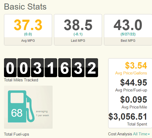Image resolution: width=152 pixels, height=138 pixels.
Task: Click the Best MPG date 5/27/22
Action: (x=128, y=34)
